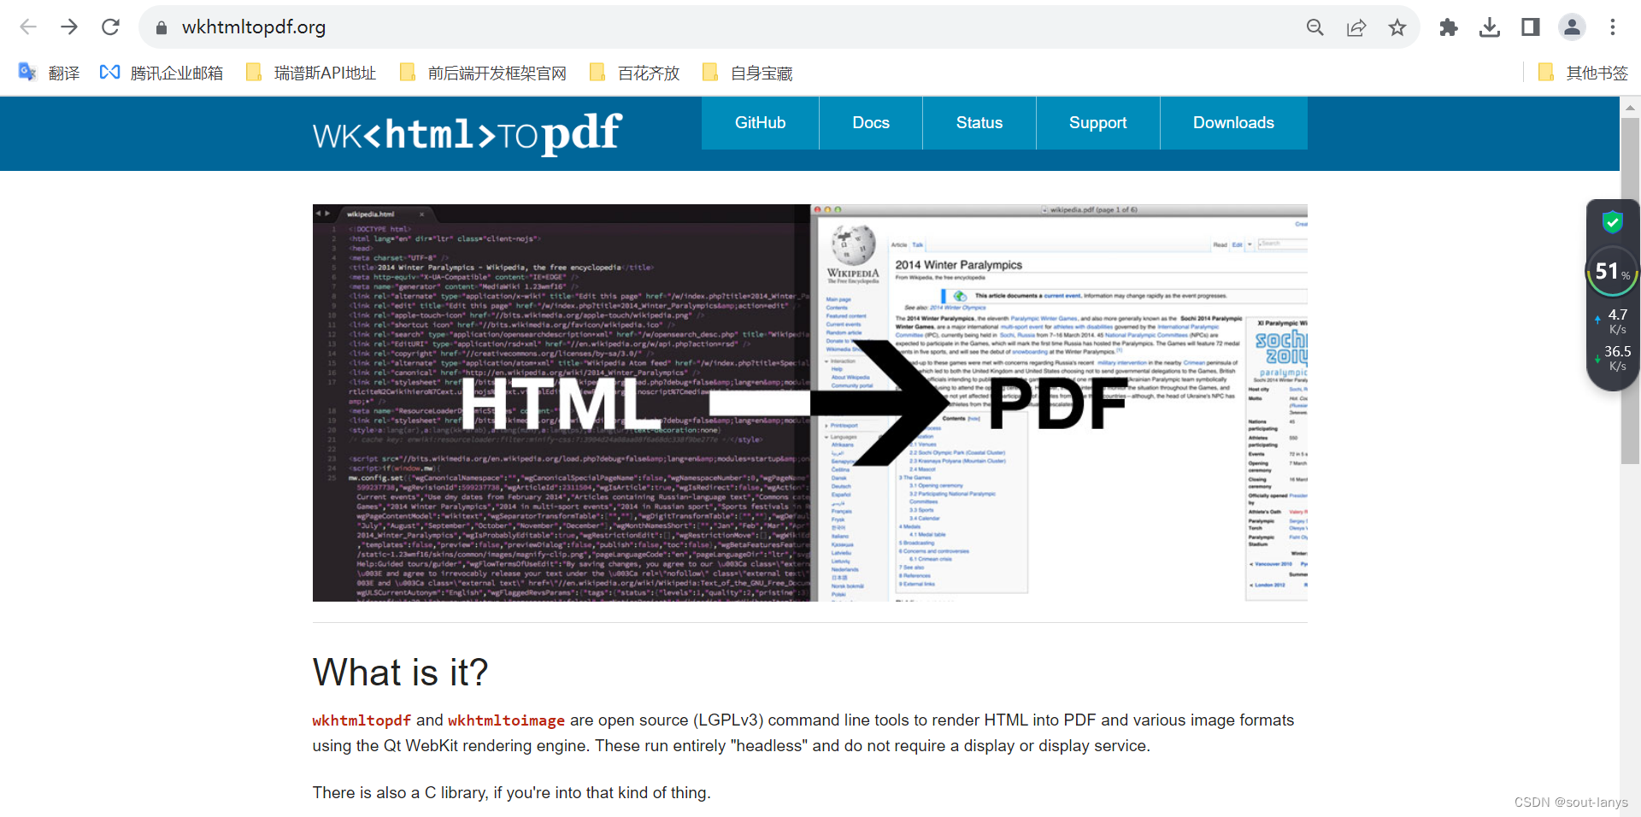
Task: Click the page scrollbar up arrow
Action: click(1630, 108)
